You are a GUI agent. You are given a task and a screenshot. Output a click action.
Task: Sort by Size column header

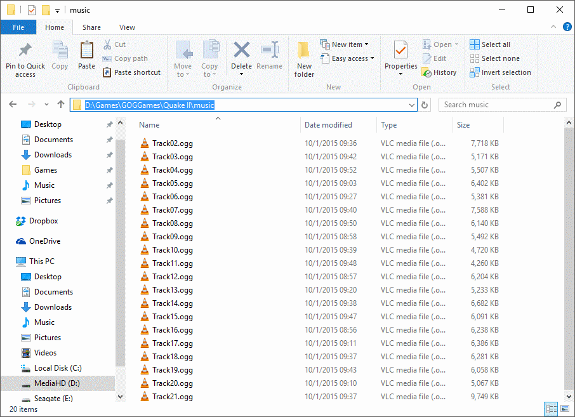463,124
